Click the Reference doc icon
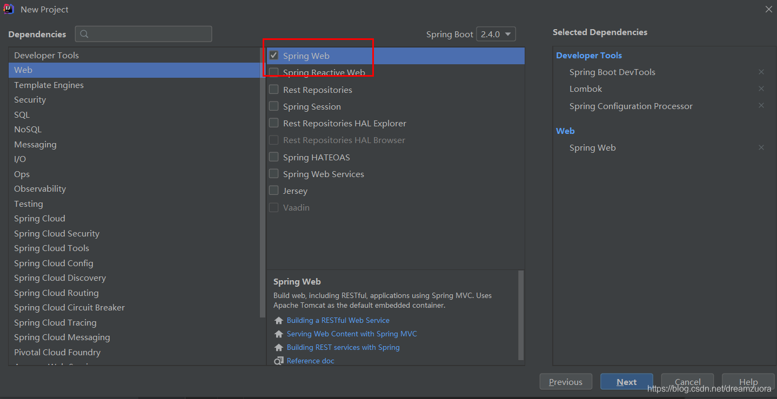The height and width of the screenshot is (399, 777). point(279,361)
